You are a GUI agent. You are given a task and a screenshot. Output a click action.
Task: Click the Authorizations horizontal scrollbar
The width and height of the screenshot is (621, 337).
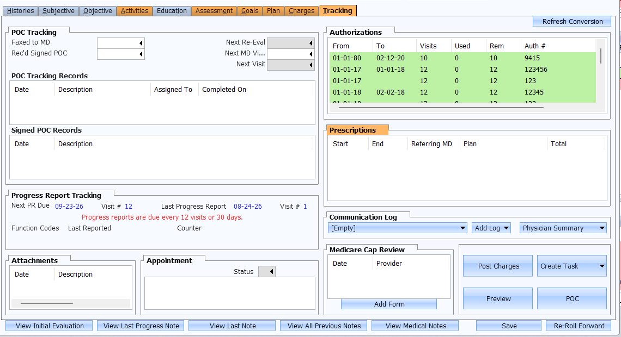tap(440, 107)
